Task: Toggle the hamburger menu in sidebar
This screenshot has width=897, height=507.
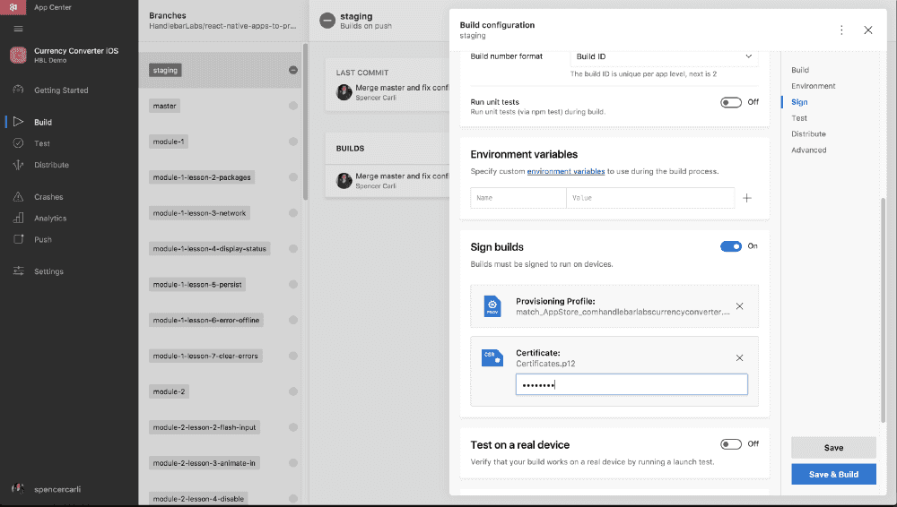Action: (x=18, y=29)
